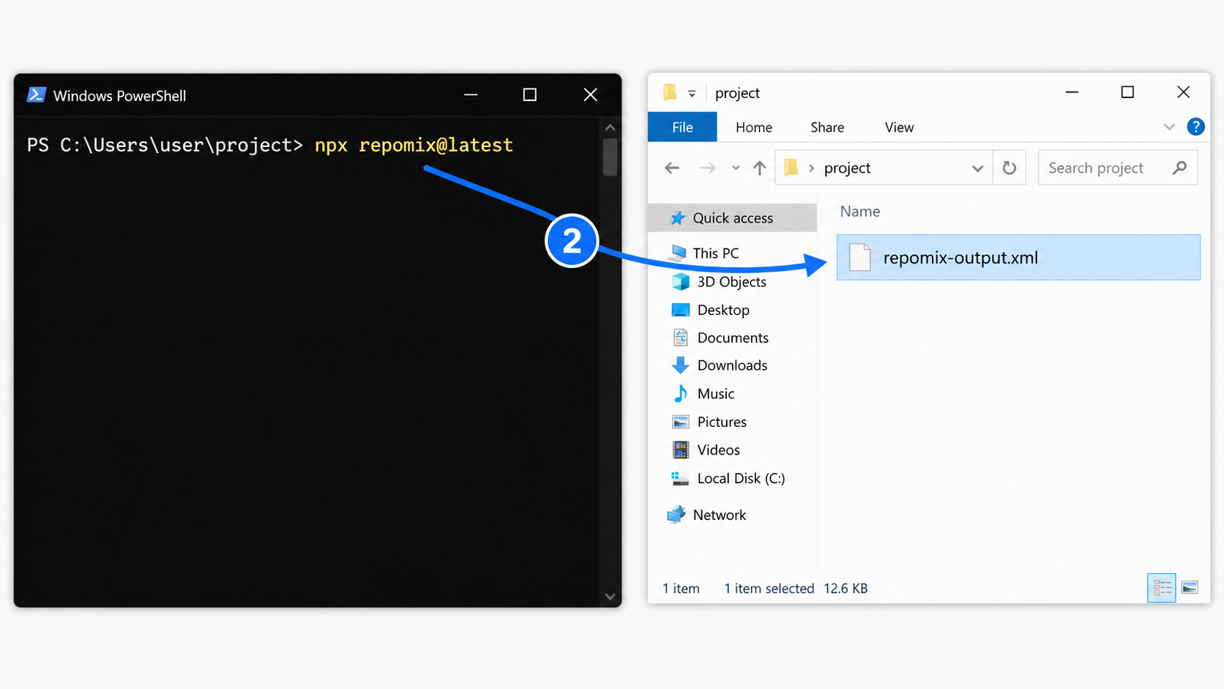Go up one folder level arrow

pyautogui.click(x=760, y=168)
